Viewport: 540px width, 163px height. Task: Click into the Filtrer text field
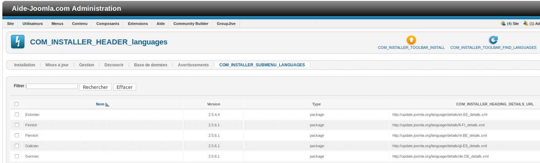point(52,86)
